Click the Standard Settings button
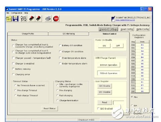161x122 pixels. 108,29
